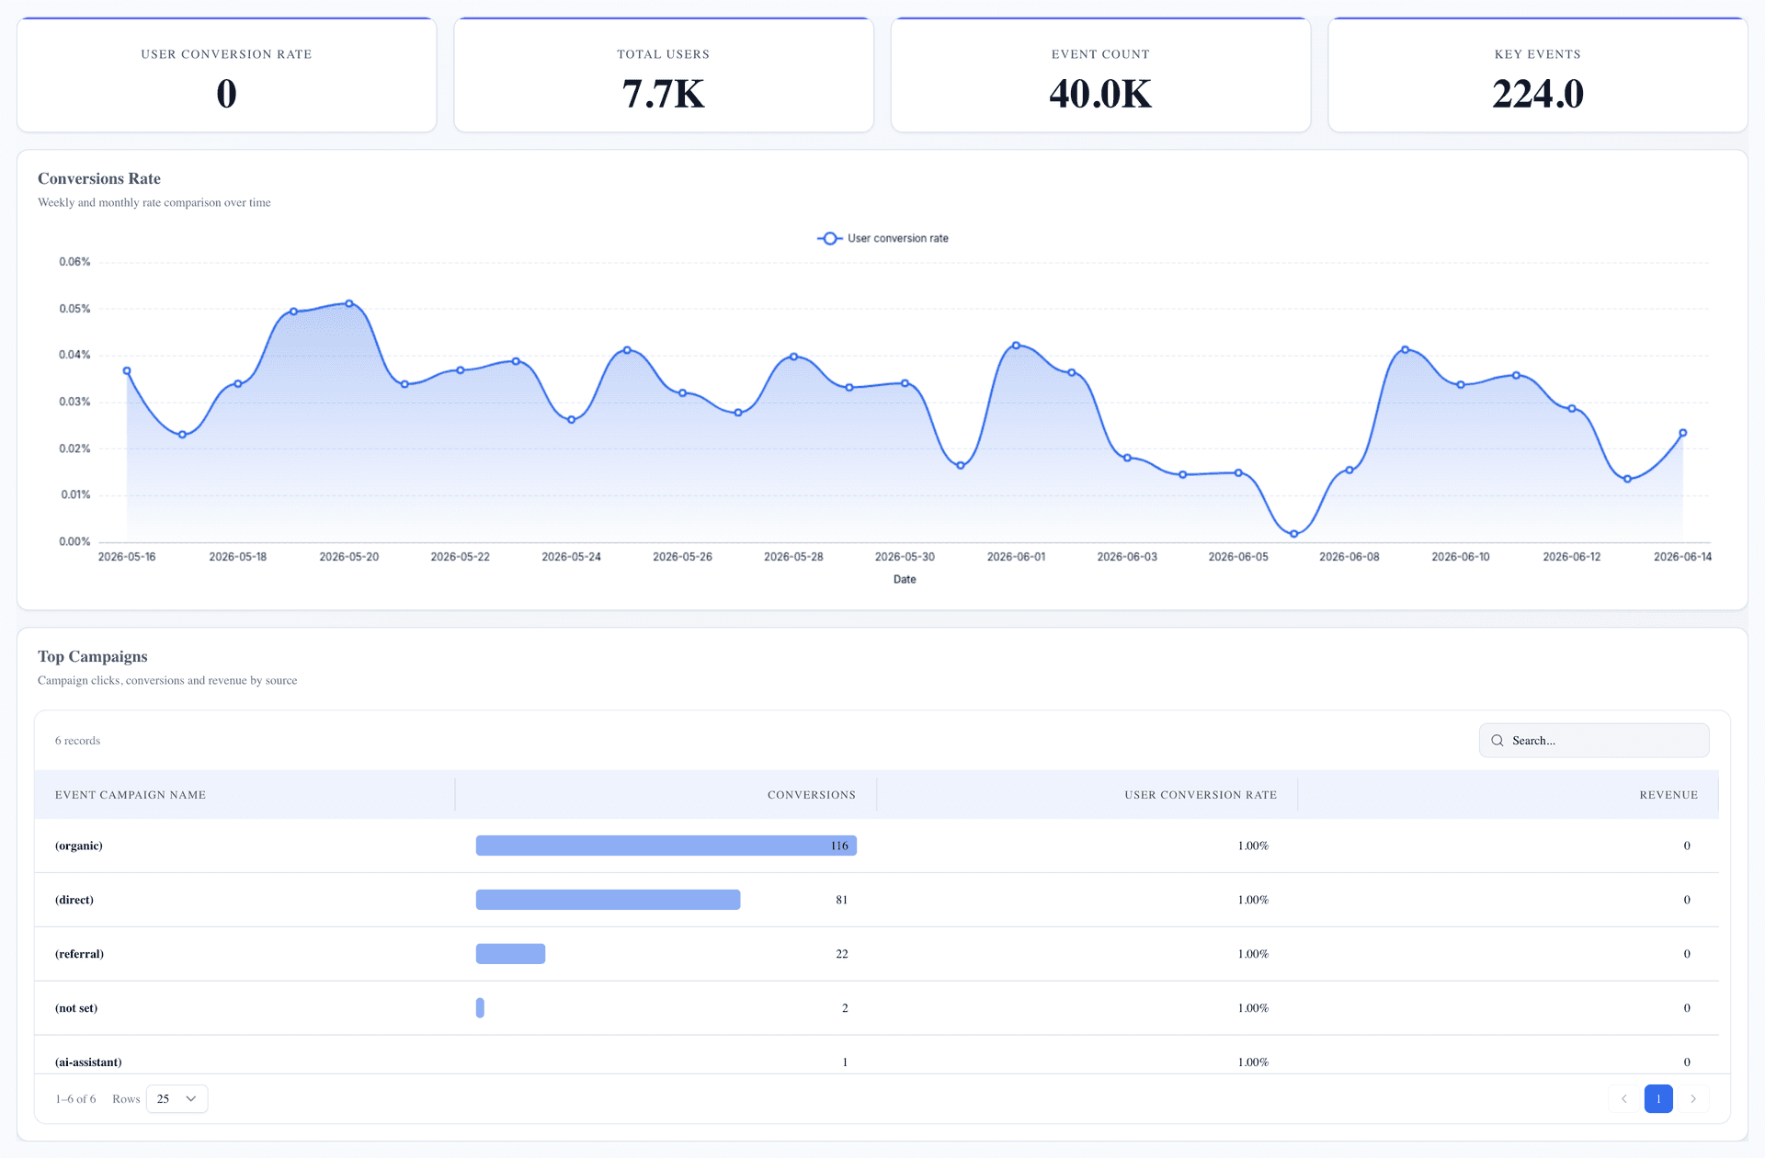
Task: Click the Conversions Rate chart title
Action: coord(99,178)
